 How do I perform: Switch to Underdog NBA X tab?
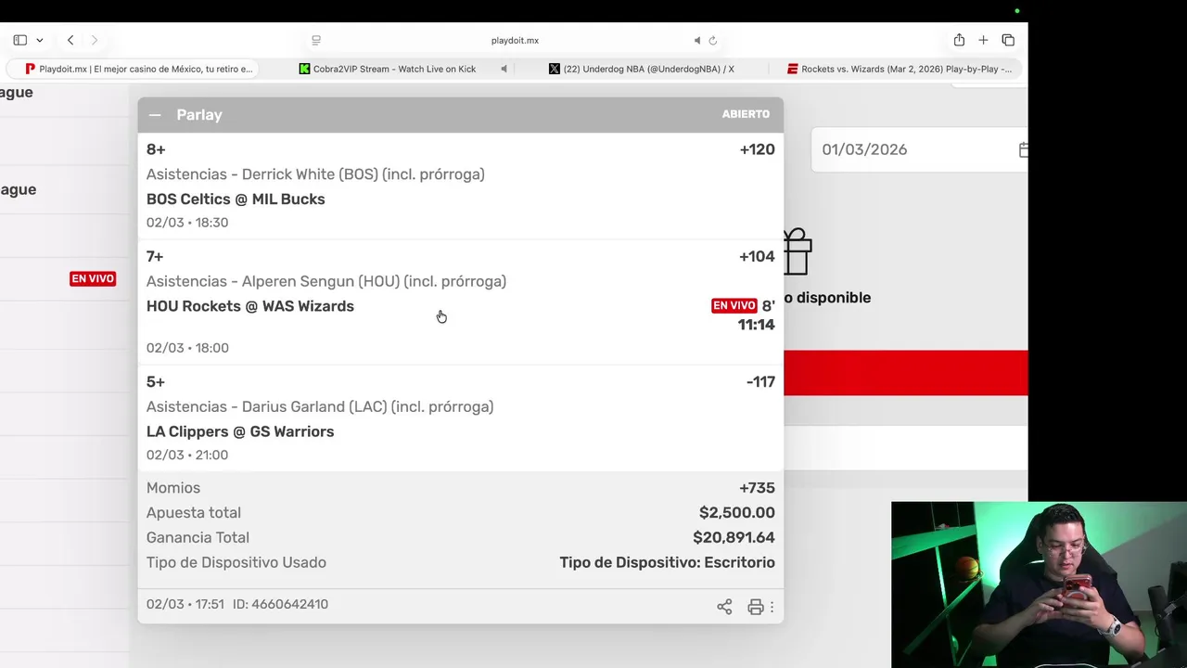(x=642, y=69)
